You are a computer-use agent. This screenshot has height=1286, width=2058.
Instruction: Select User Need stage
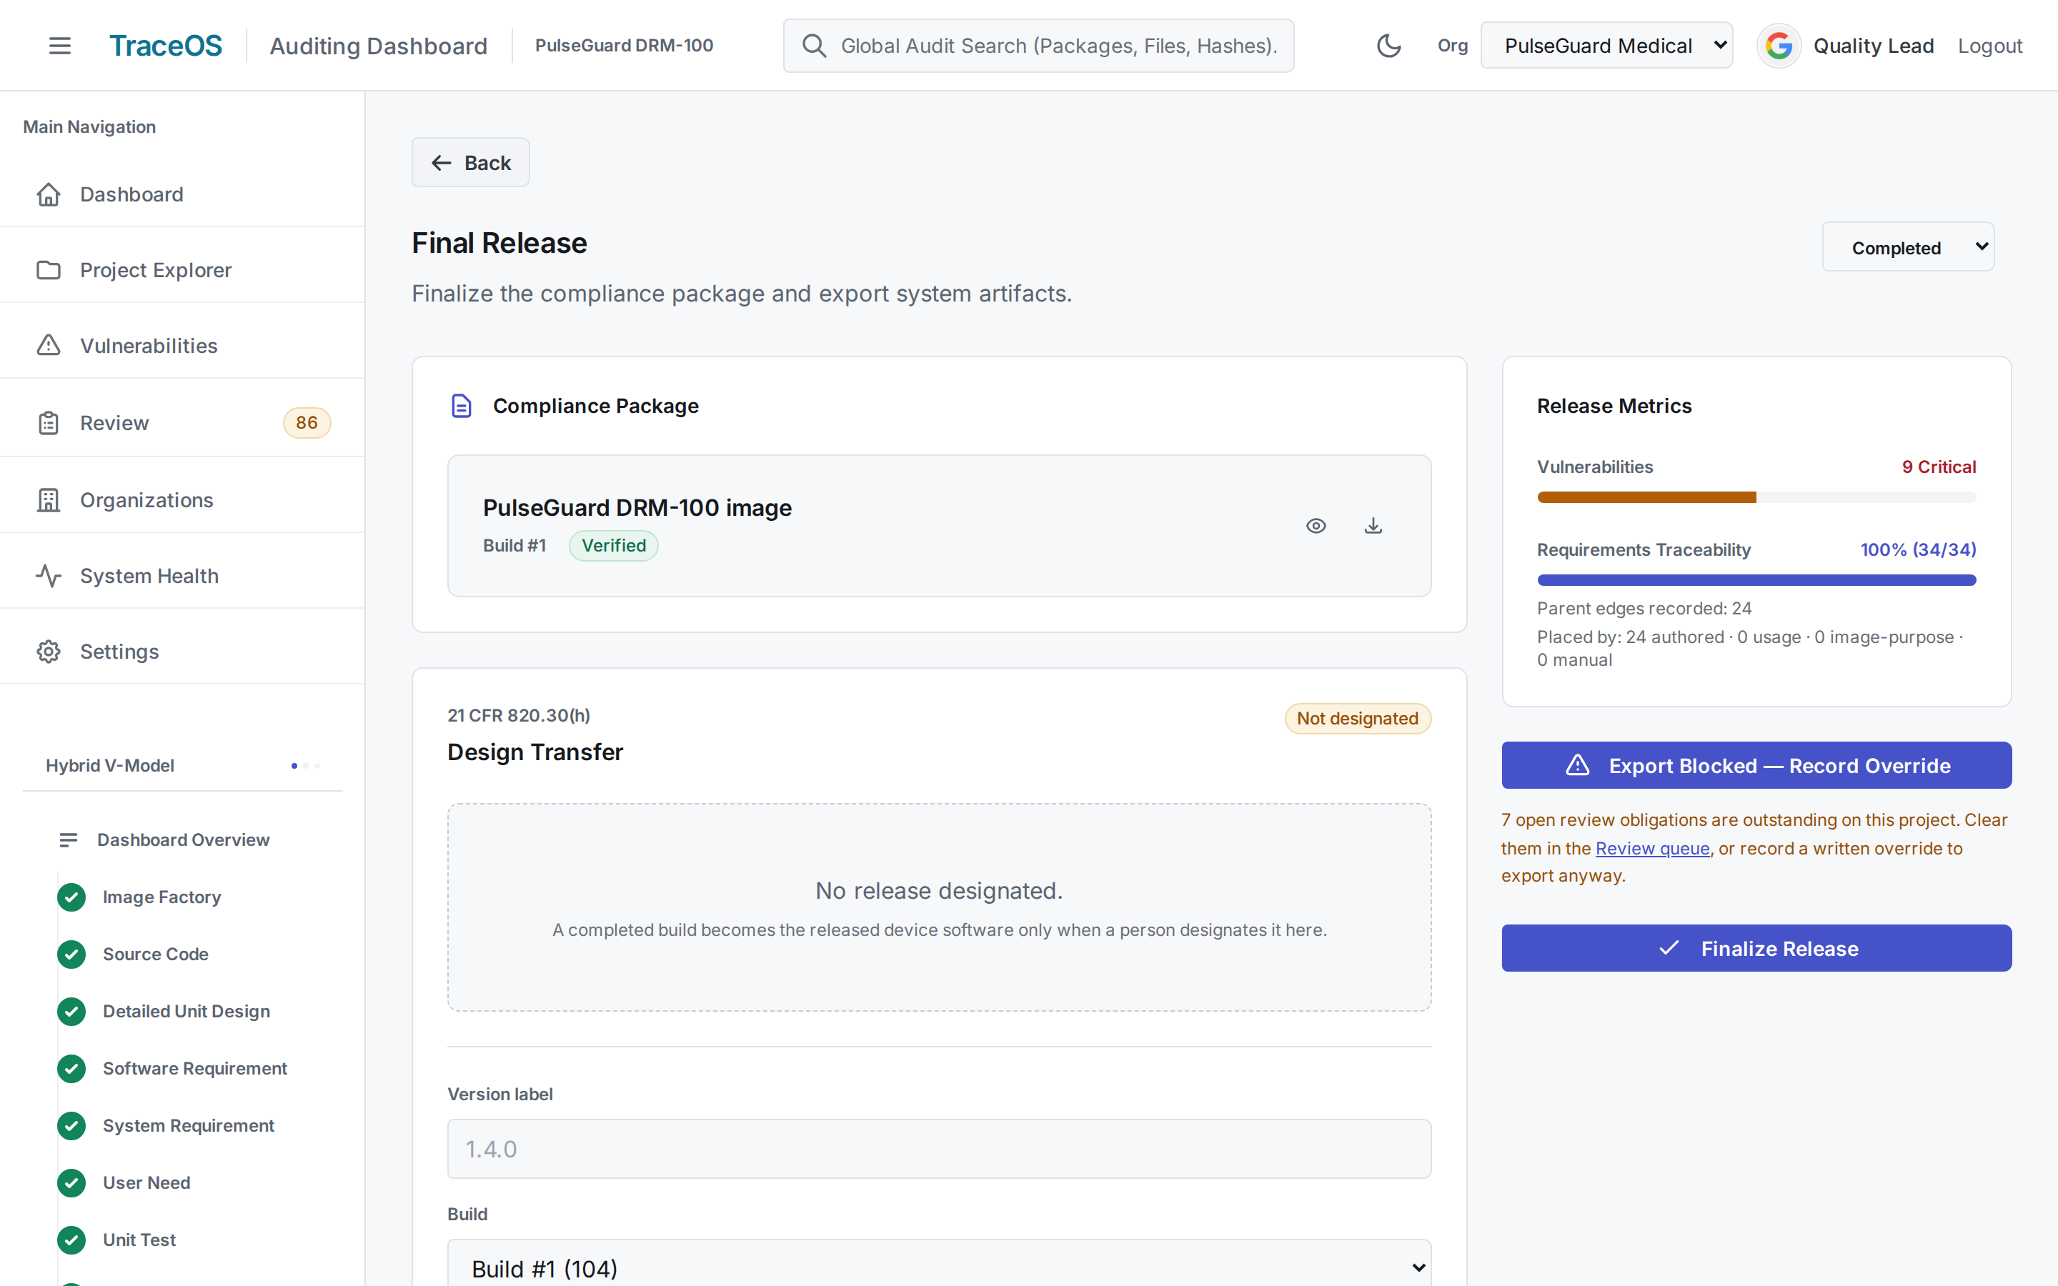pos(146,1183)
